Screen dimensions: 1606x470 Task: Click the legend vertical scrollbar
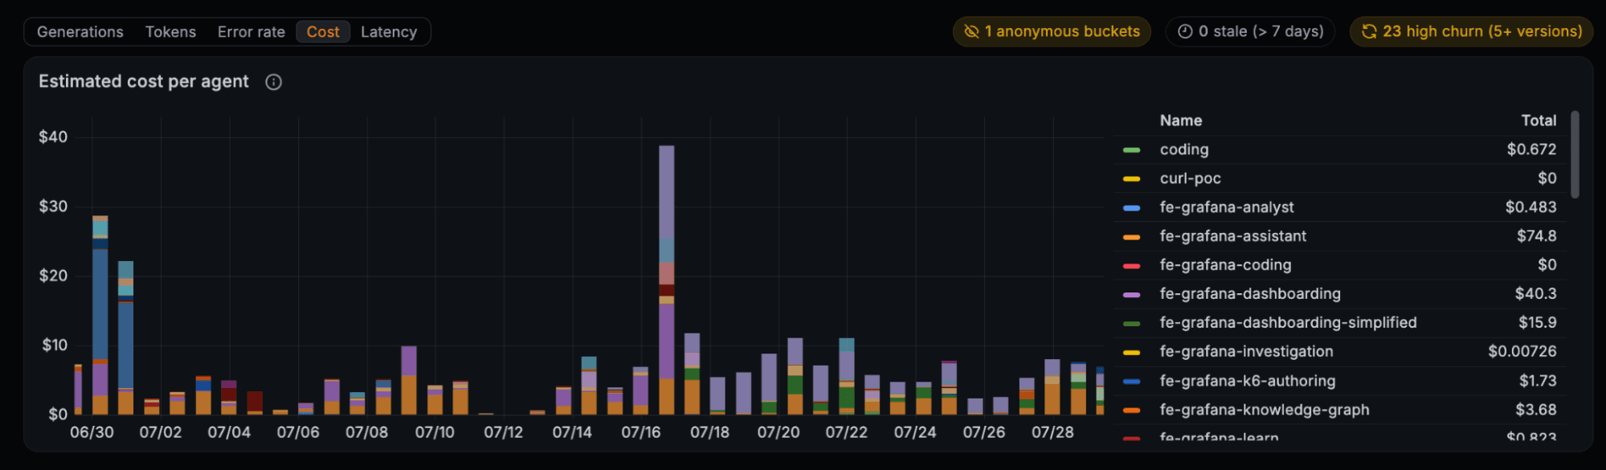point(1575,154)
